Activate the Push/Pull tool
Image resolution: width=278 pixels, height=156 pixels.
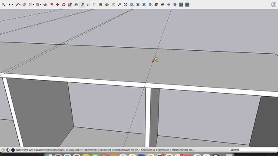click(45, 5)
